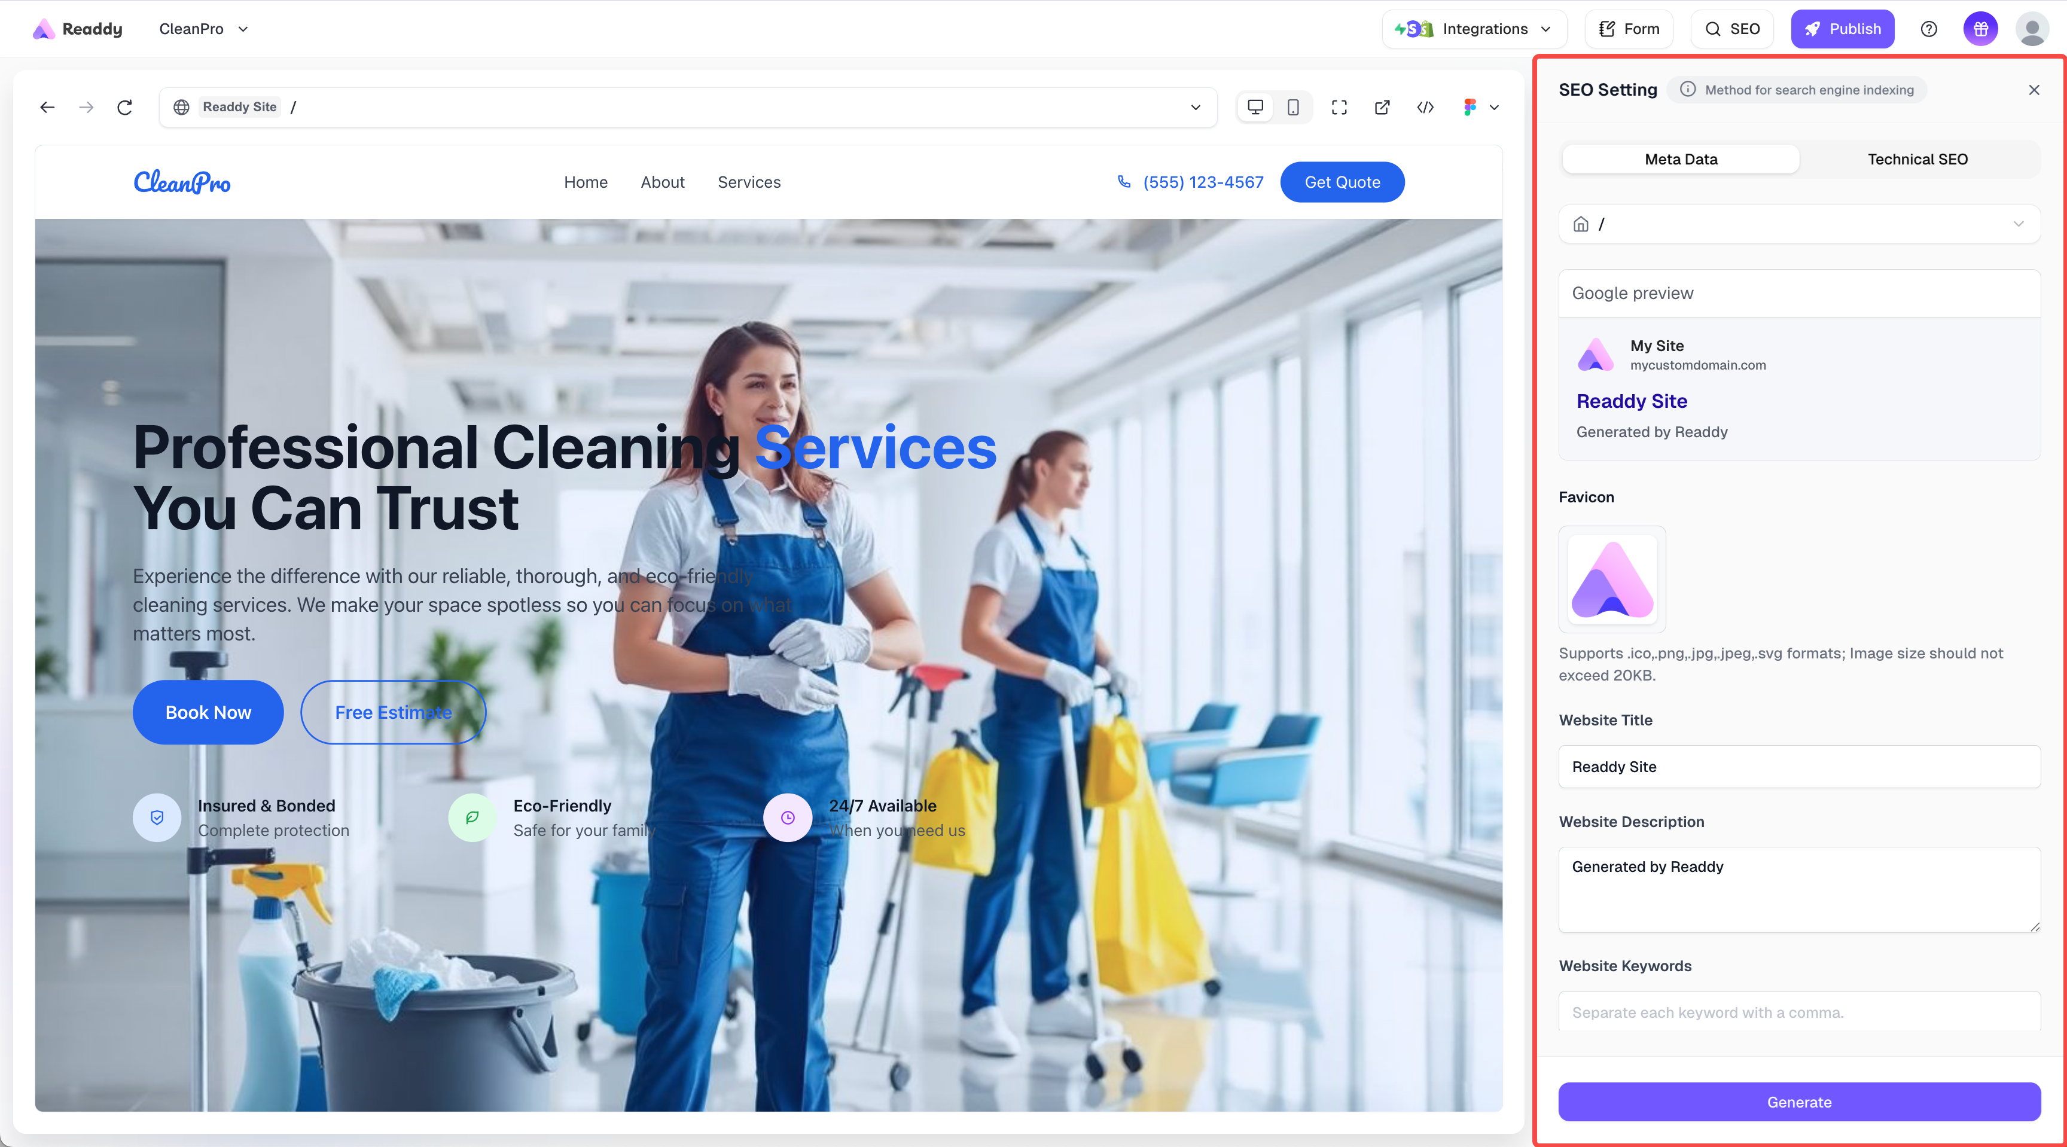Expand the SEO page selector dropdown
Viewport: 2067px width, 1147px height.
[x=1799, y=224]
